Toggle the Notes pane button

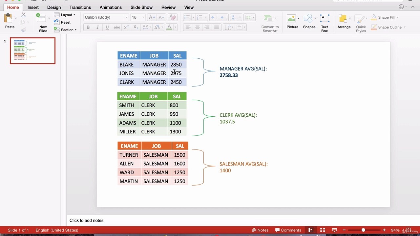(x=260, y=230)
